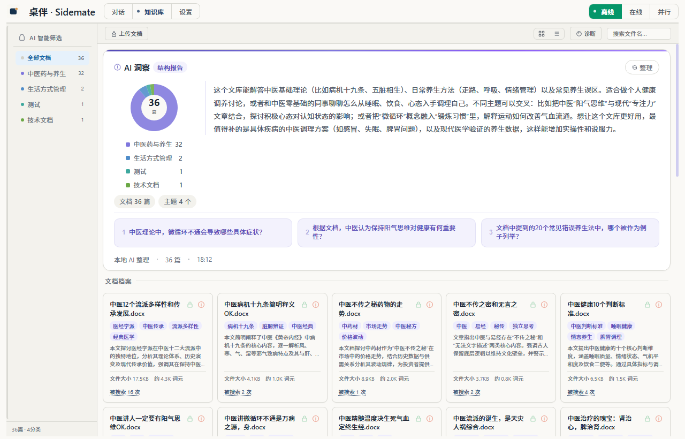Viewport: 685px width, 439px height.
Task: Click the 中医药与养生 32 chart legend entry
Action: coord(154,145)
